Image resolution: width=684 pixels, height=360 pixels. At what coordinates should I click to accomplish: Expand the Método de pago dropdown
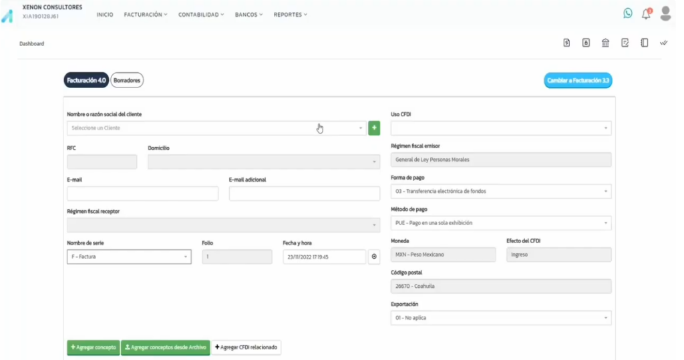click(x=500, y=224)
